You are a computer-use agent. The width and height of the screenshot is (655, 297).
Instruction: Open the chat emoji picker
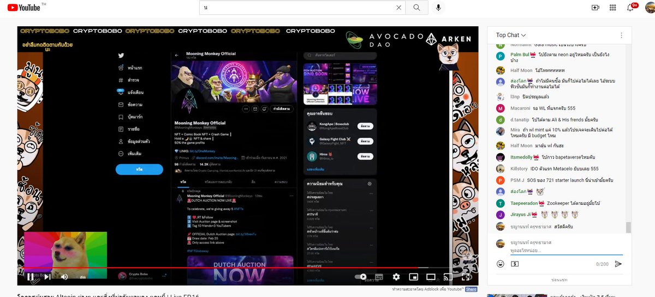pos(501,264)
